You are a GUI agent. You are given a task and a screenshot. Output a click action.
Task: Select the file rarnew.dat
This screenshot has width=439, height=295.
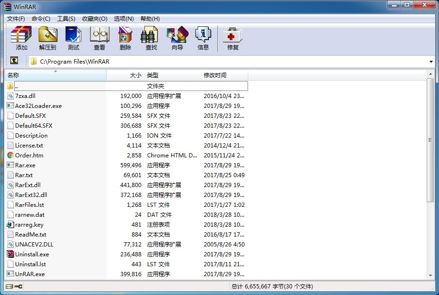tap(30, 215)
